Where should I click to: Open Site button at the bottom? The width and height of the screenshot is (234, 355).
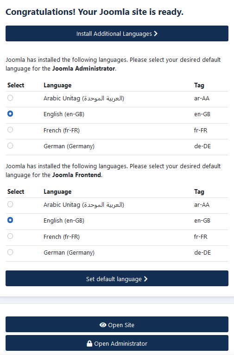tap(117, 324)
